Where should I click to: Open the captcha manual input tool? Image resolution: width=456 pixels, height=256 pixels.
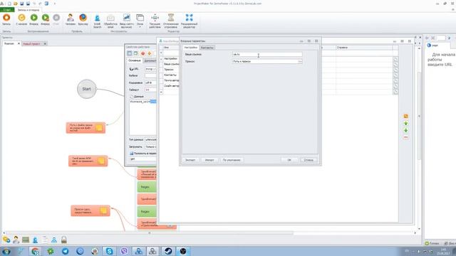pos(127,21)
